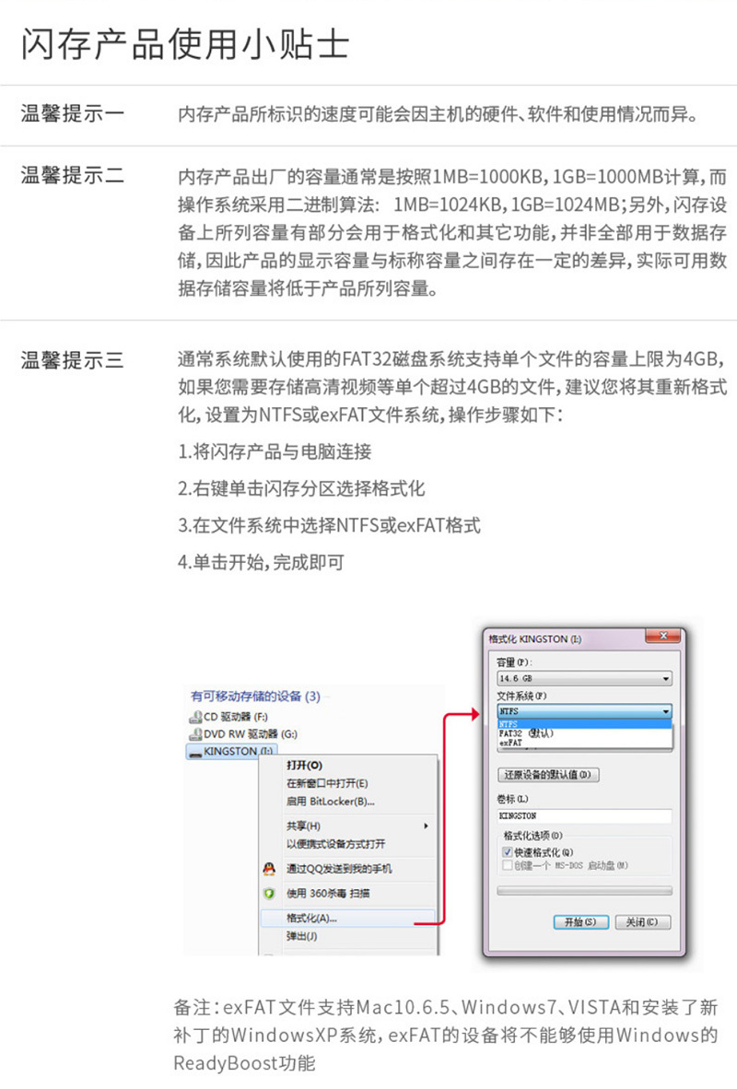Image resolution: width=737 pixels, height=1089 pixels.
Task: Click the CD drive (F:) icon
Action: [x=195, y=717]
